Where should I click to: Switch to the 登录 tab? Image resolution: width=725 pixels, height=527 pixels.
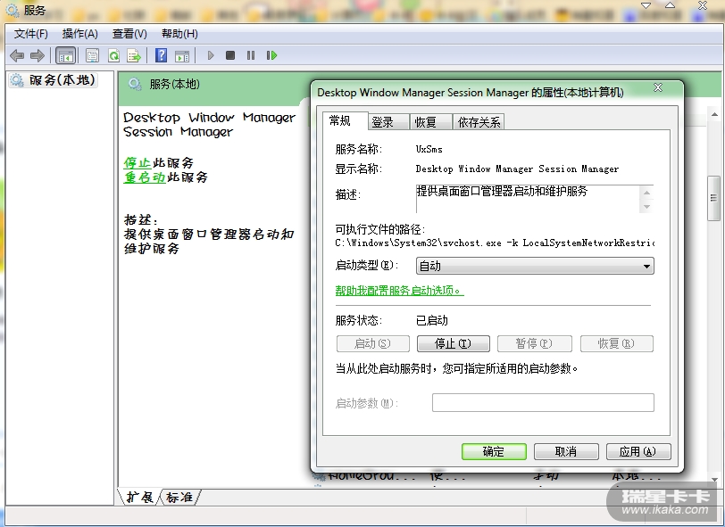tap(387, 122)
